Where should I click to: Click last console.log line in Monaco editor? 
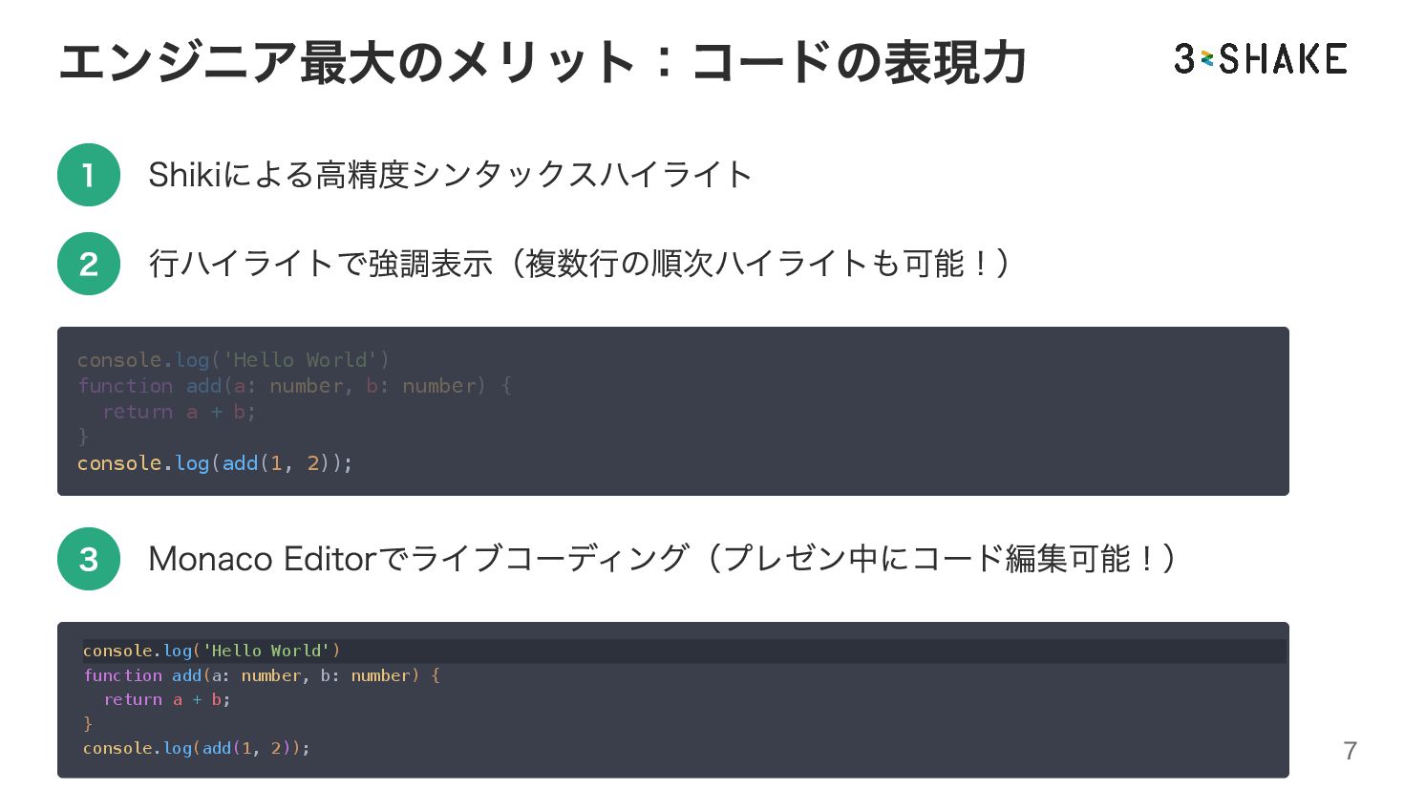tap(196, 748)
